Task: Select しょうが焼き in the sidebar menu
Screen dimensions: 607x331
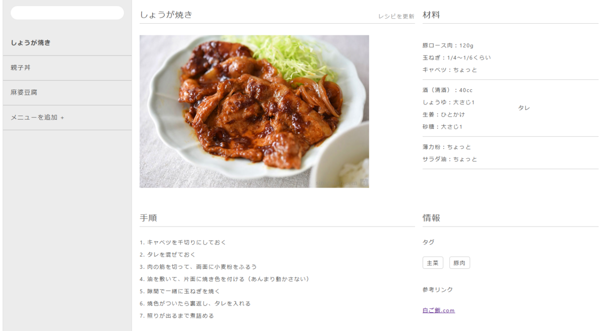Action: coord(67,43)
